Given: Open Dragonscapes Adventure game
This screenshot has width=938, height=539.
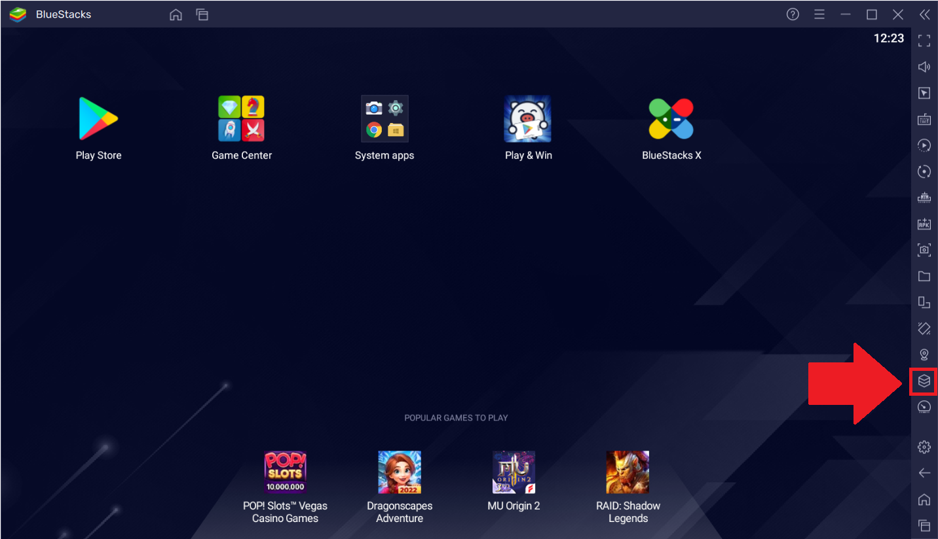Looking at the screenshot, I should [400, 472].
